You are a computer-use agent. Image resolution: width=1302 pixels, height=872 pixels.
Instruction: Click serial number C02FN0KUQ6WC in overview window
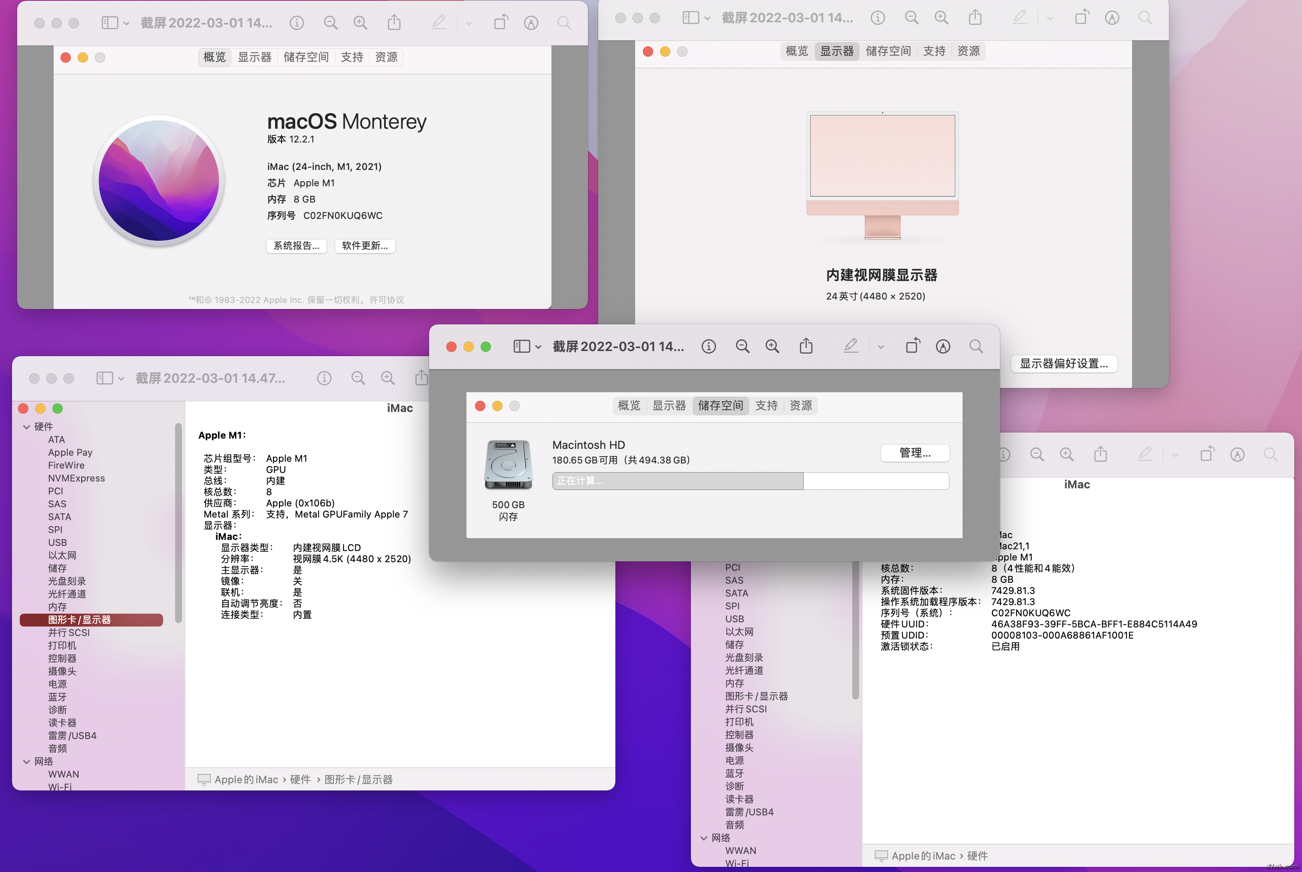(x=342, y=215)
